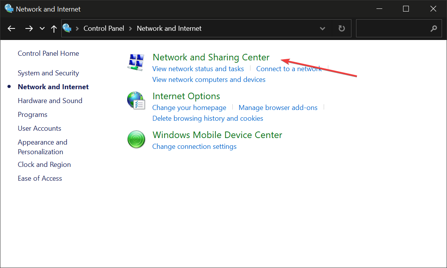Open the address bar history dropdown
Screen dimensions: 447x268
322,28
